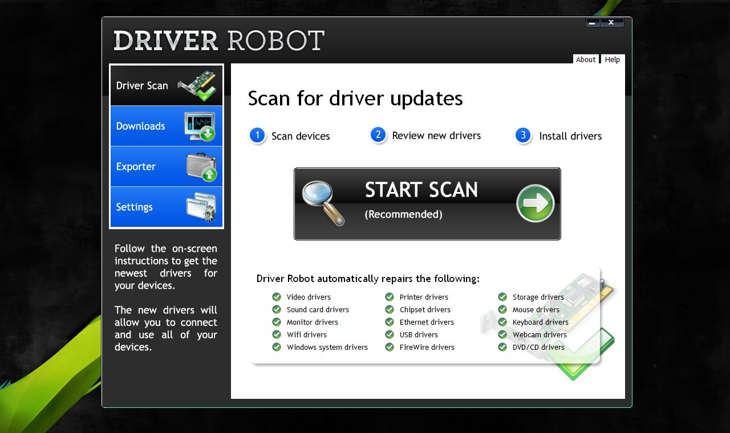Click the 'Chipset drivers' text
Screen dimensions: 730x433
tap(425, 309)
